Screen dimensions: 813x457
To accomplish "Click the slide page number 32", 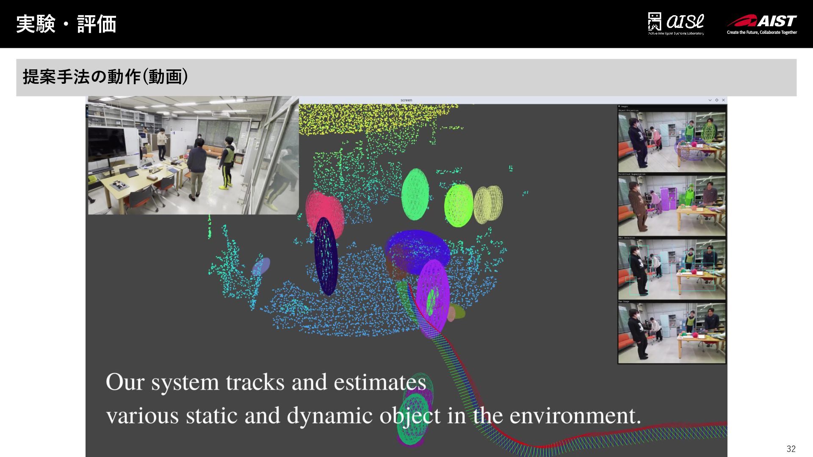I will click(791, 449).
